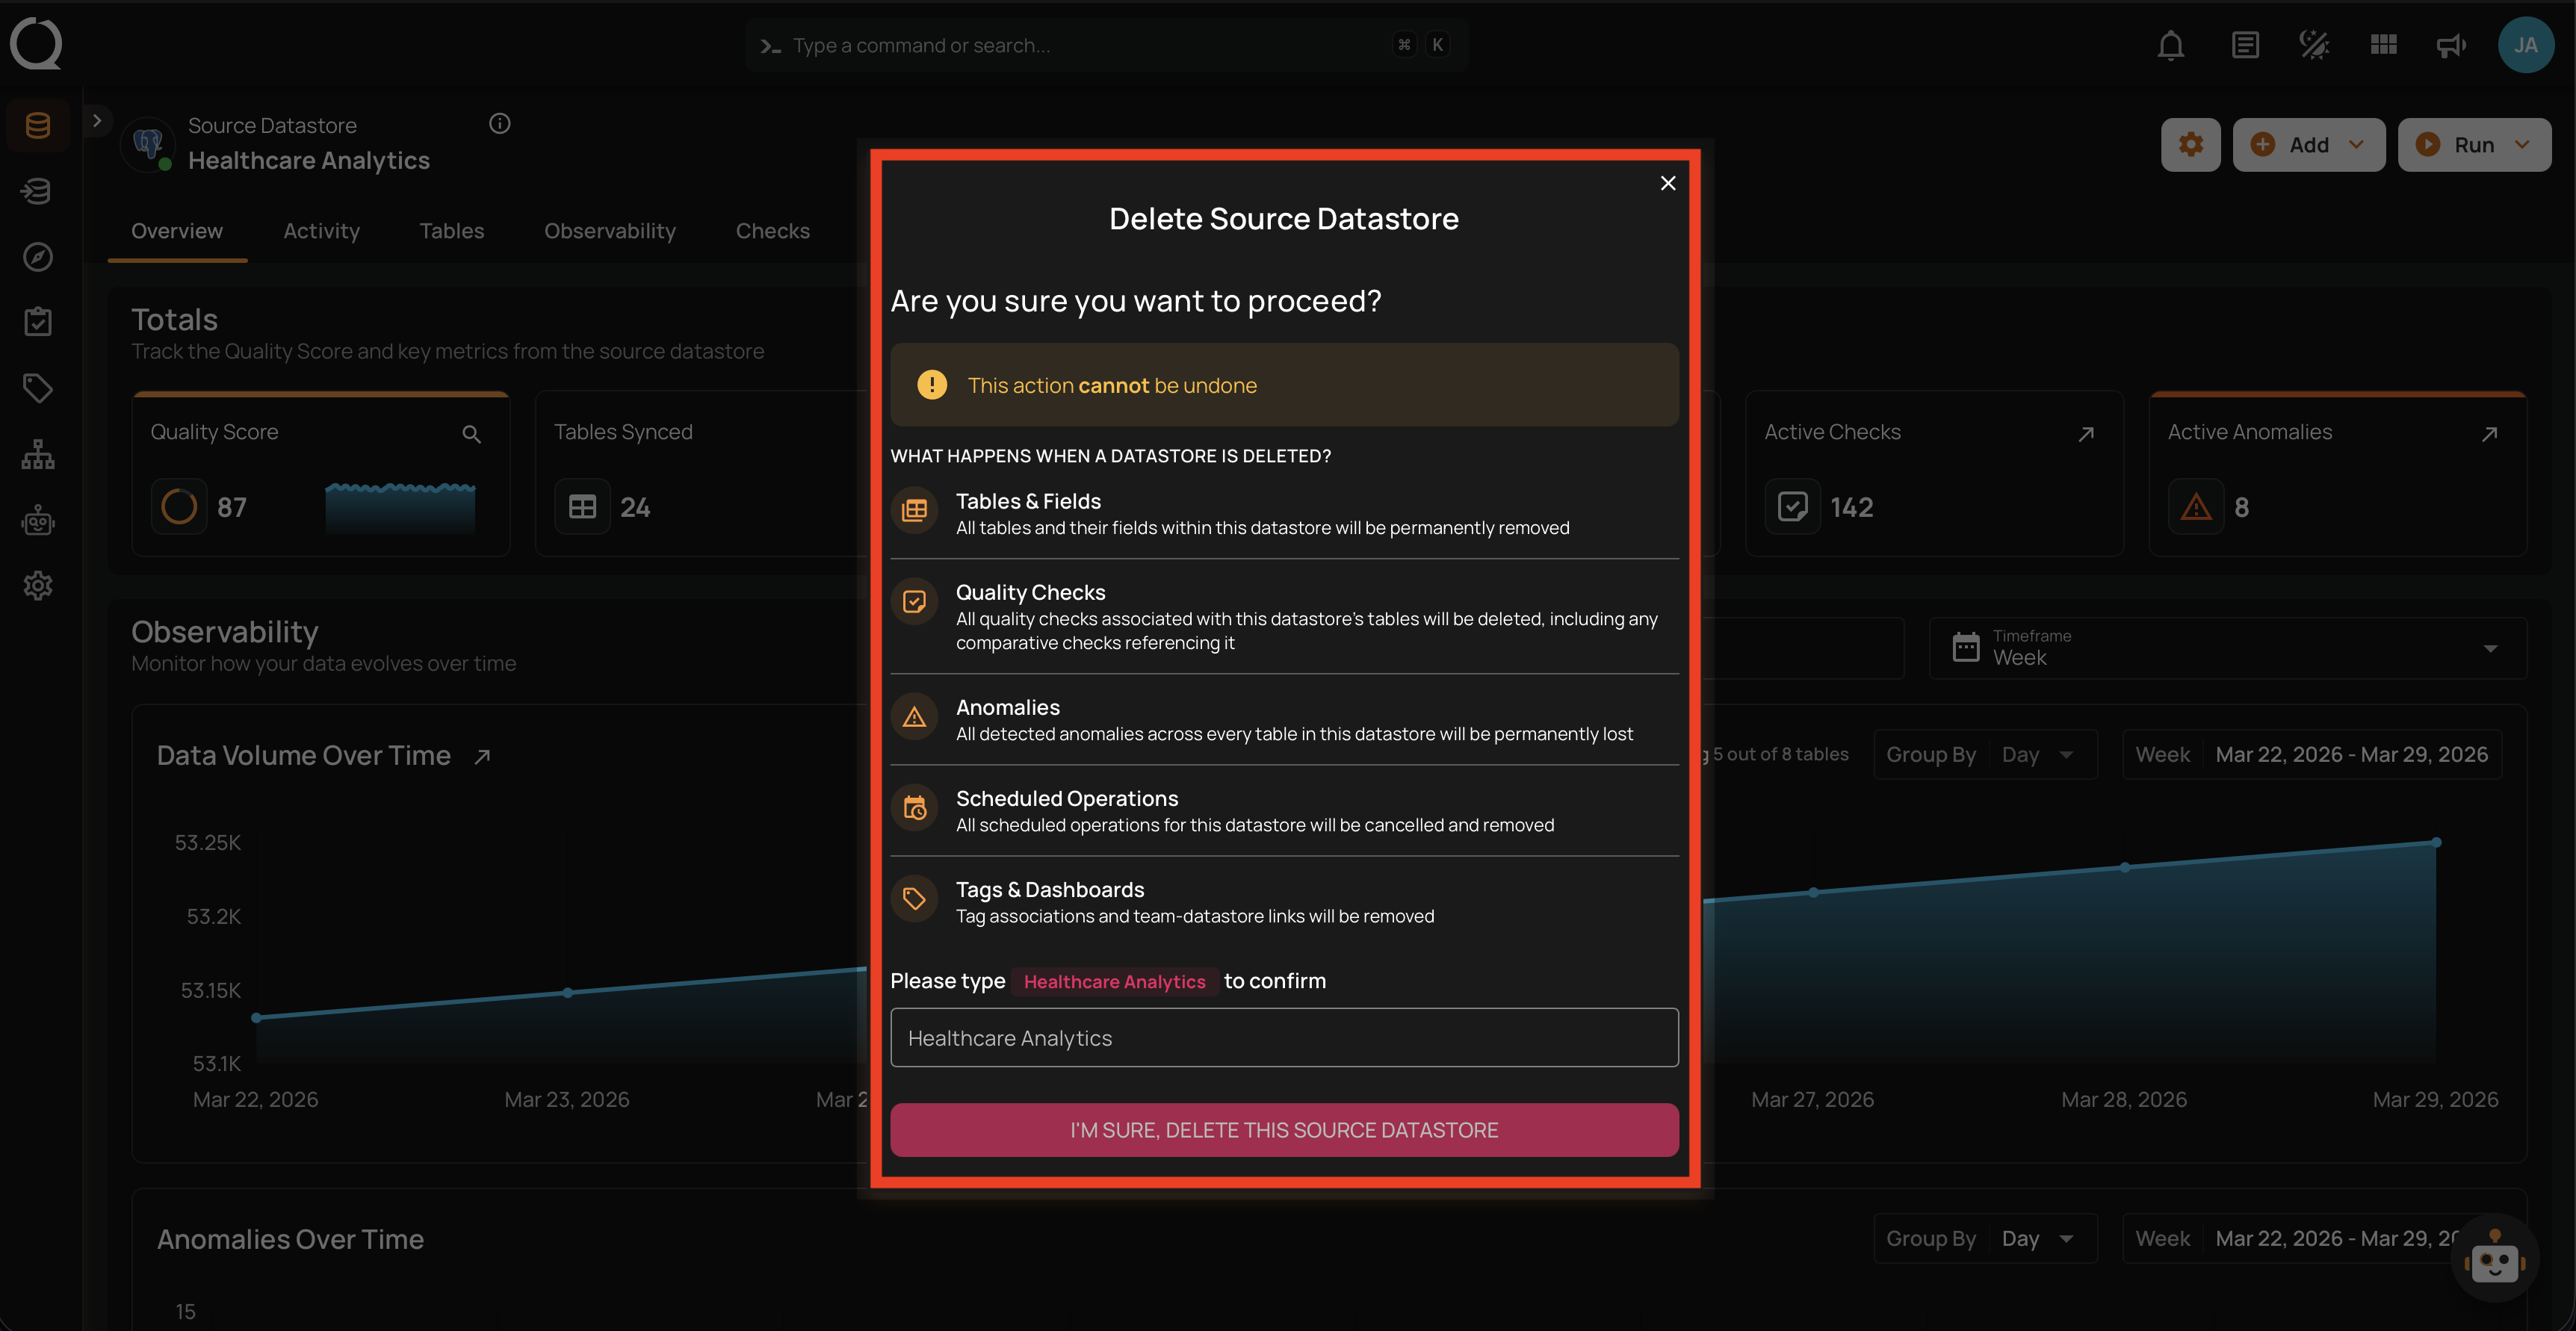Open the Run dropdown menu

pyautogui.click(x=2474, y=145)
